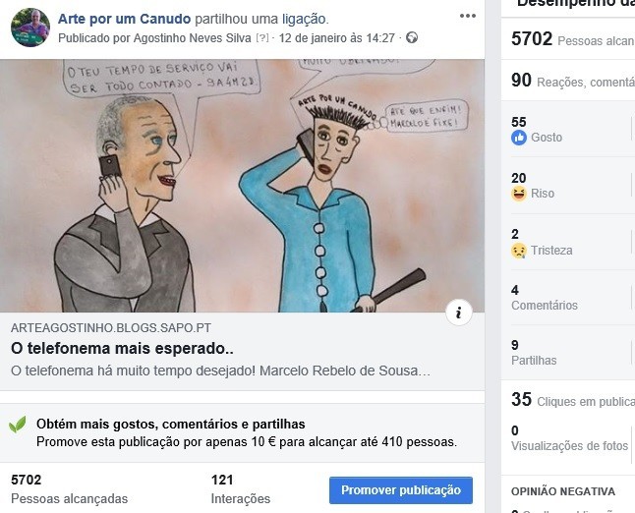Click the 5702 Pessoas alcançadas stat below the post
This screenshot has width=635, height=513.
(x=69, y=489)
